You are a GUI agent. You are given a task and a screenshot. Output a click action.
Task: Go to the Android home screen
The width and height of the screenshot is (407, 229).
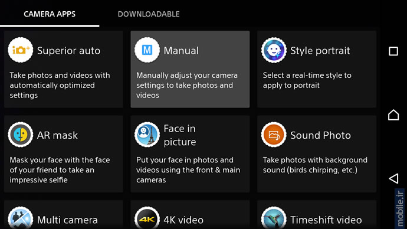coord(393,114)
